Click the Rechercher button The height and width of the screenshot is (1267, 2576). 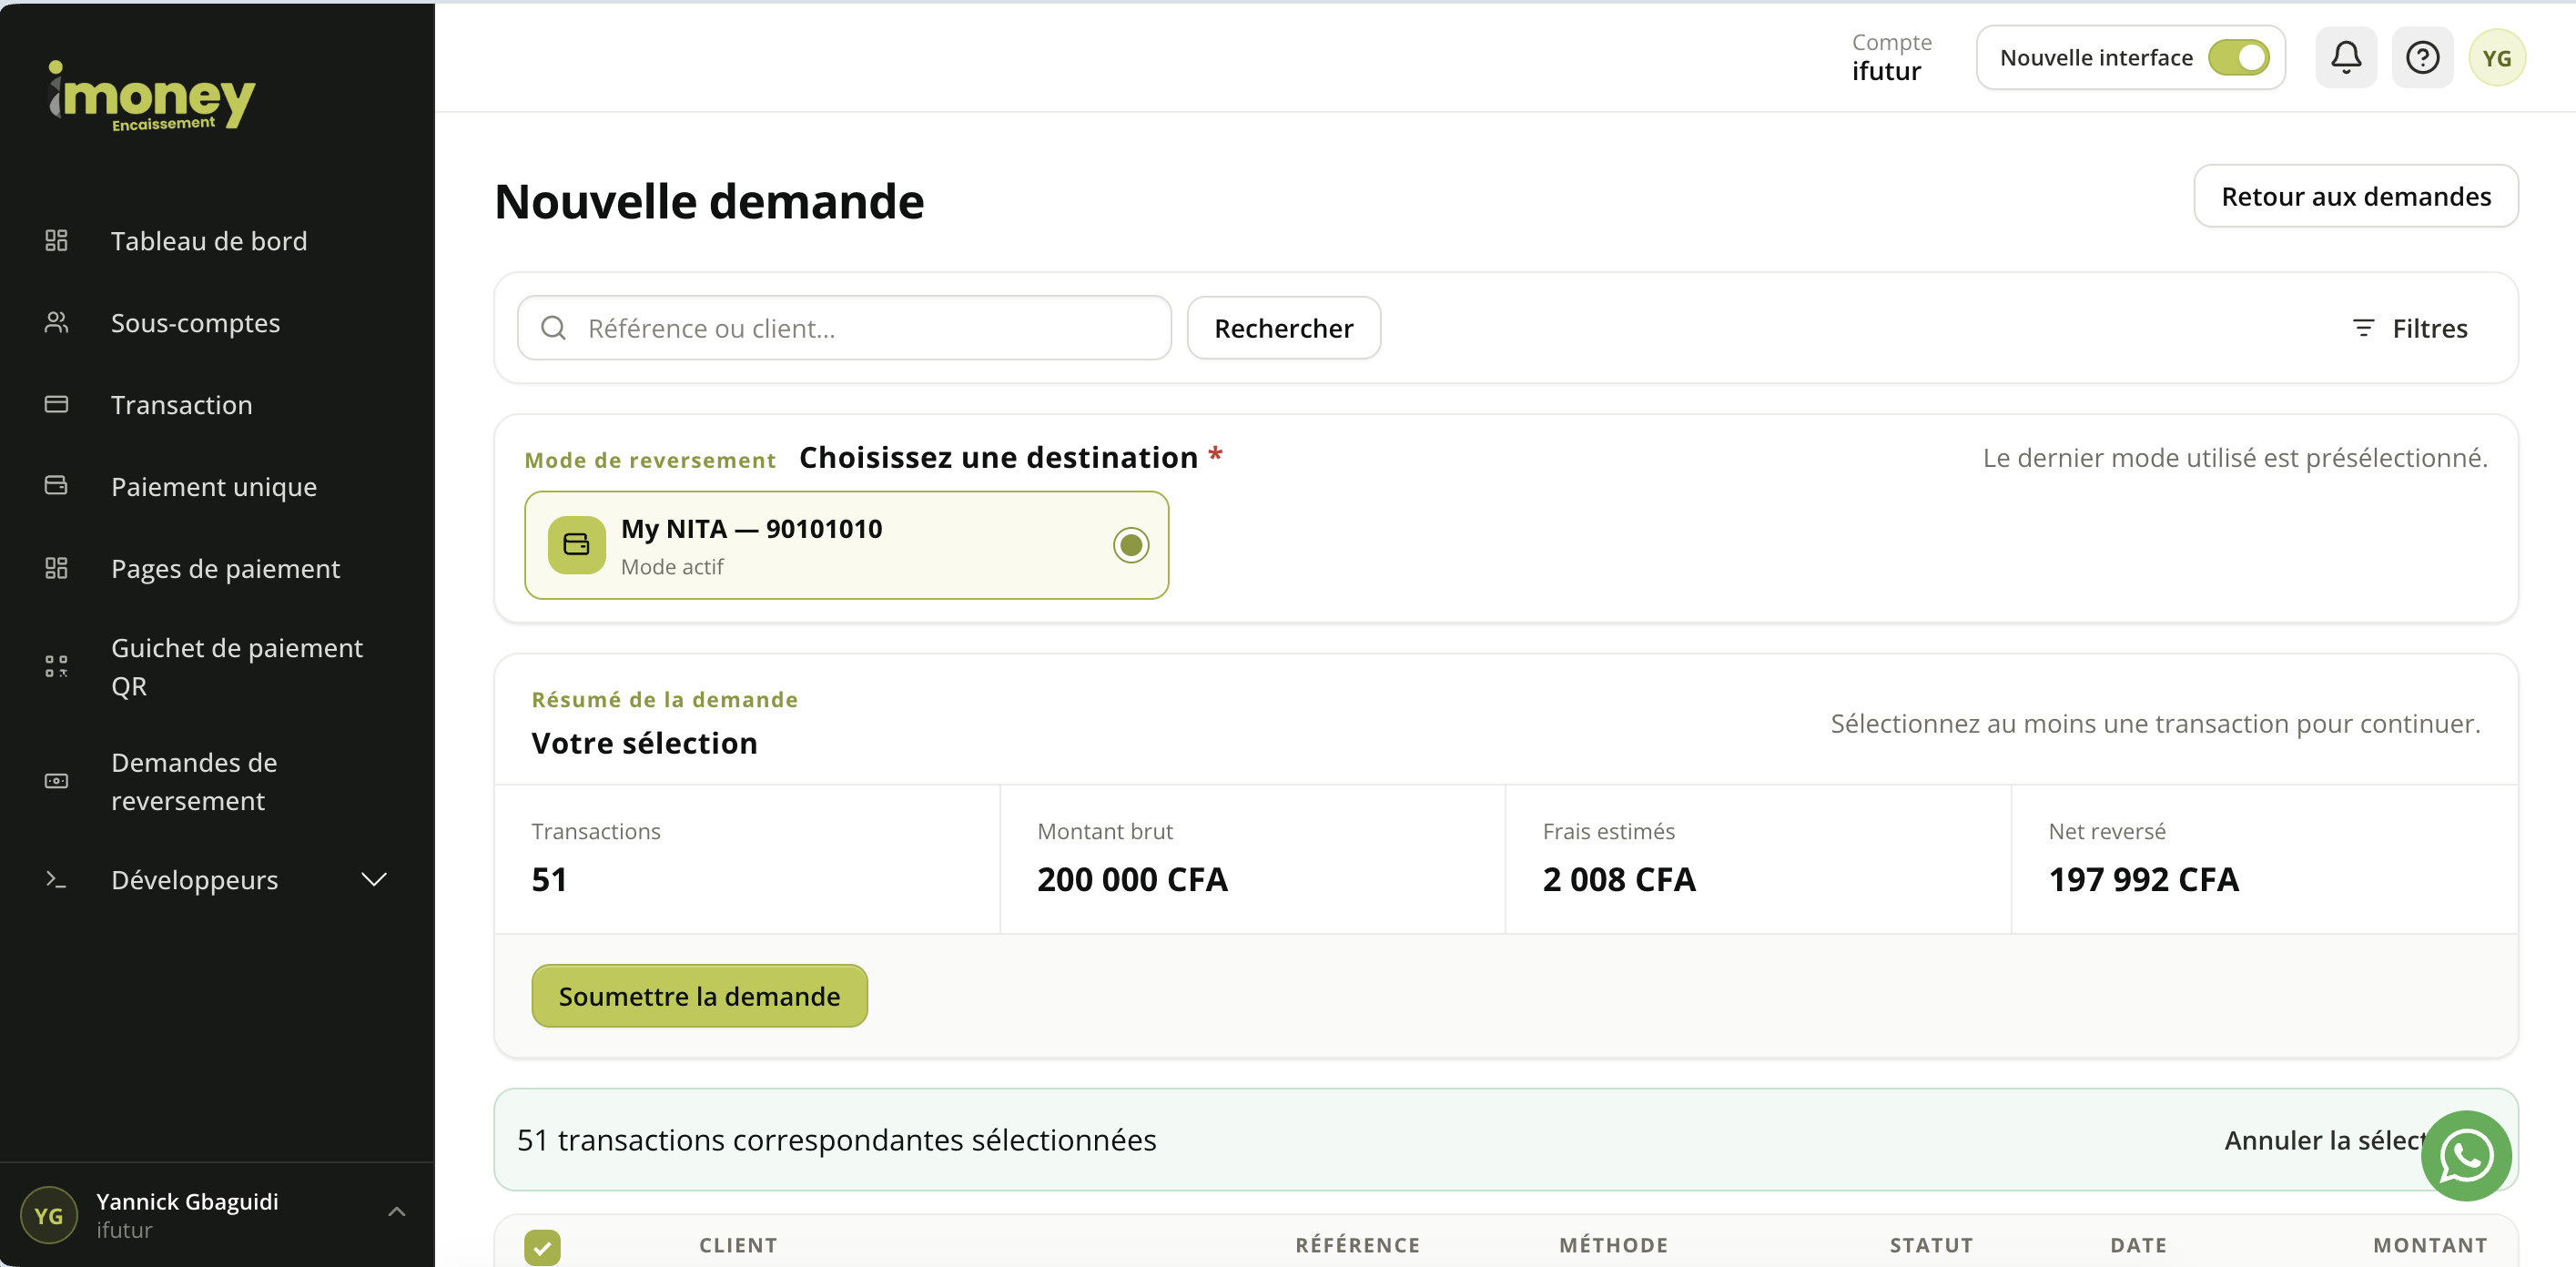tap(1283, 328)
